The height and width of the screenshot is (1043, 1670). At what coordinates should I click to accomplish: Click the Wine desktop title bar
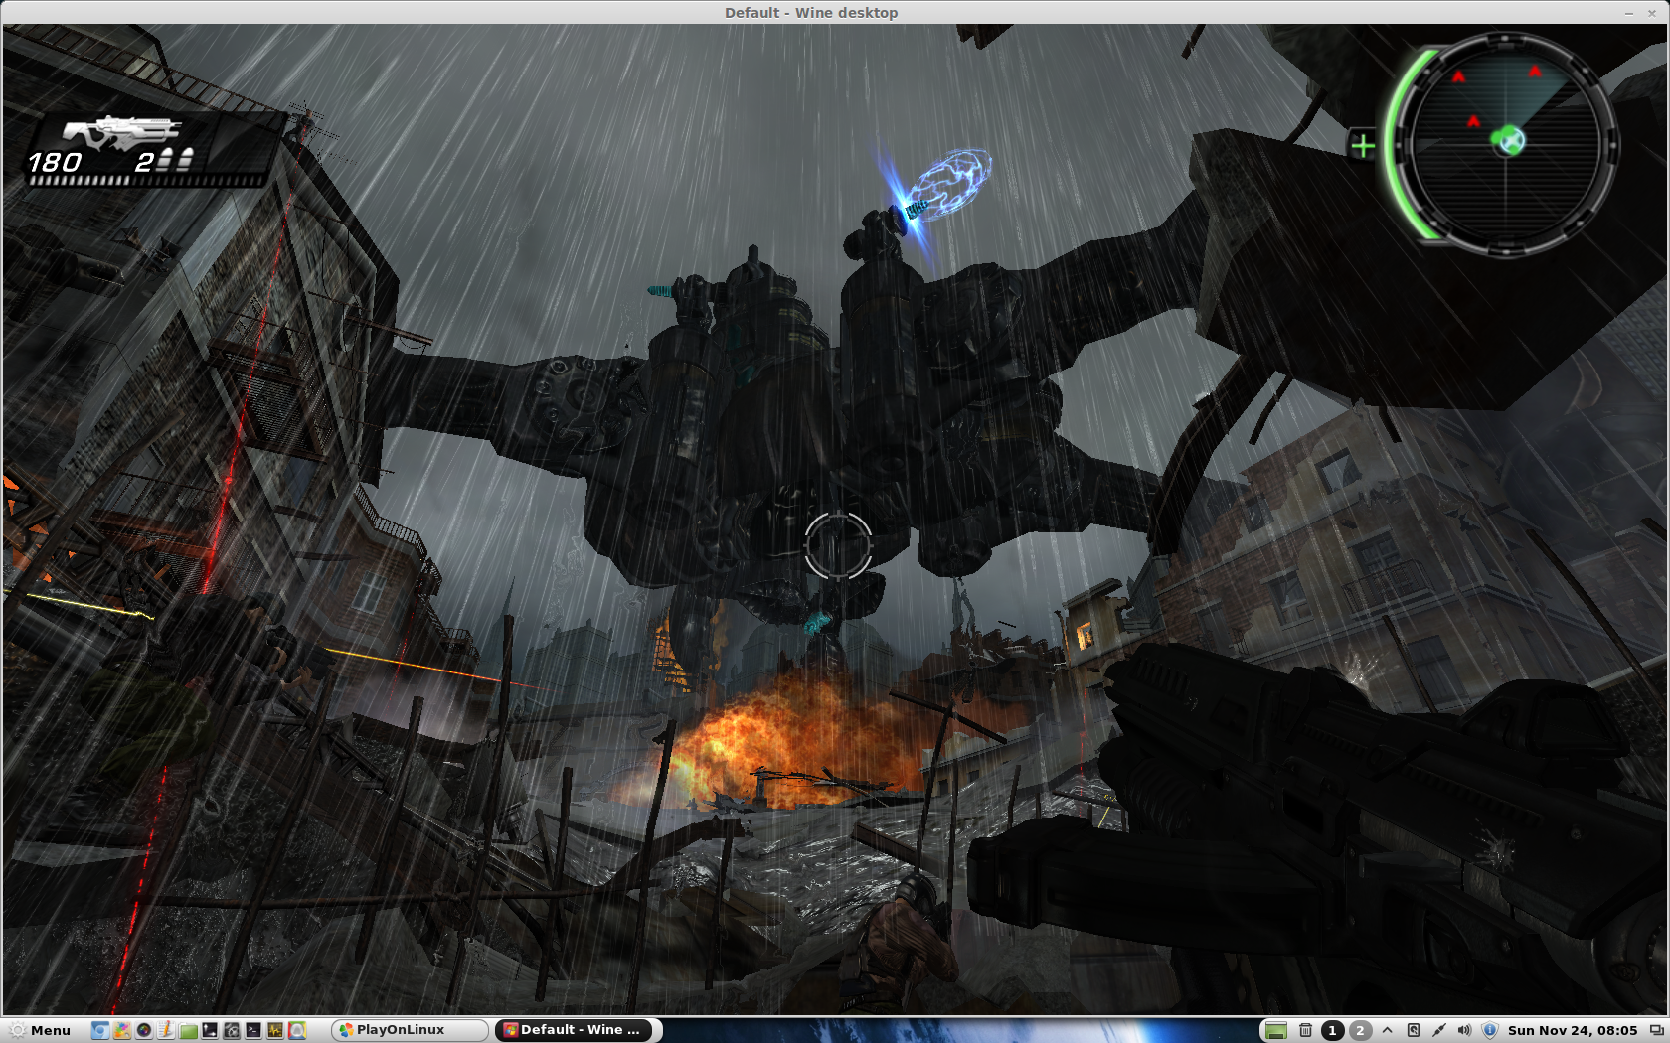pyautogui.click(x=811, y=12)
